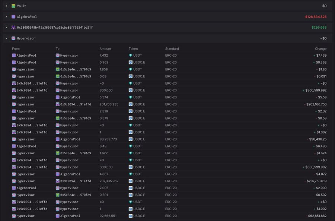Open the AlgebraPool sender label in the 2.005 row

coord(26,188)
